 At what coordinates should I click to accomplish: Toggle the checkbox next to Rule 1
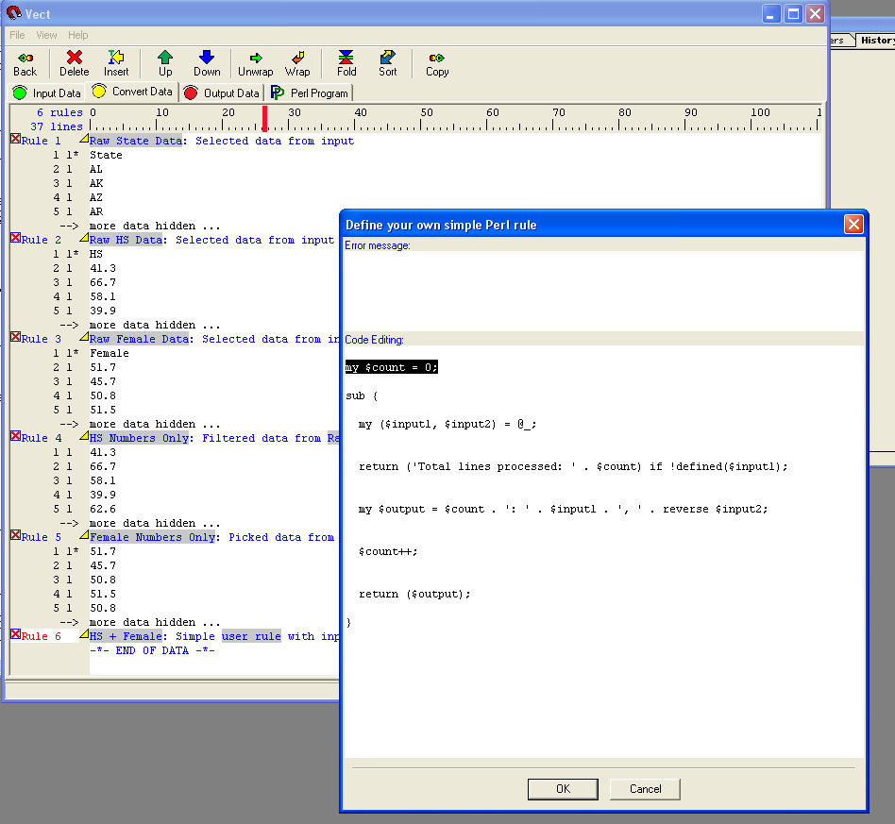(15, 140)
